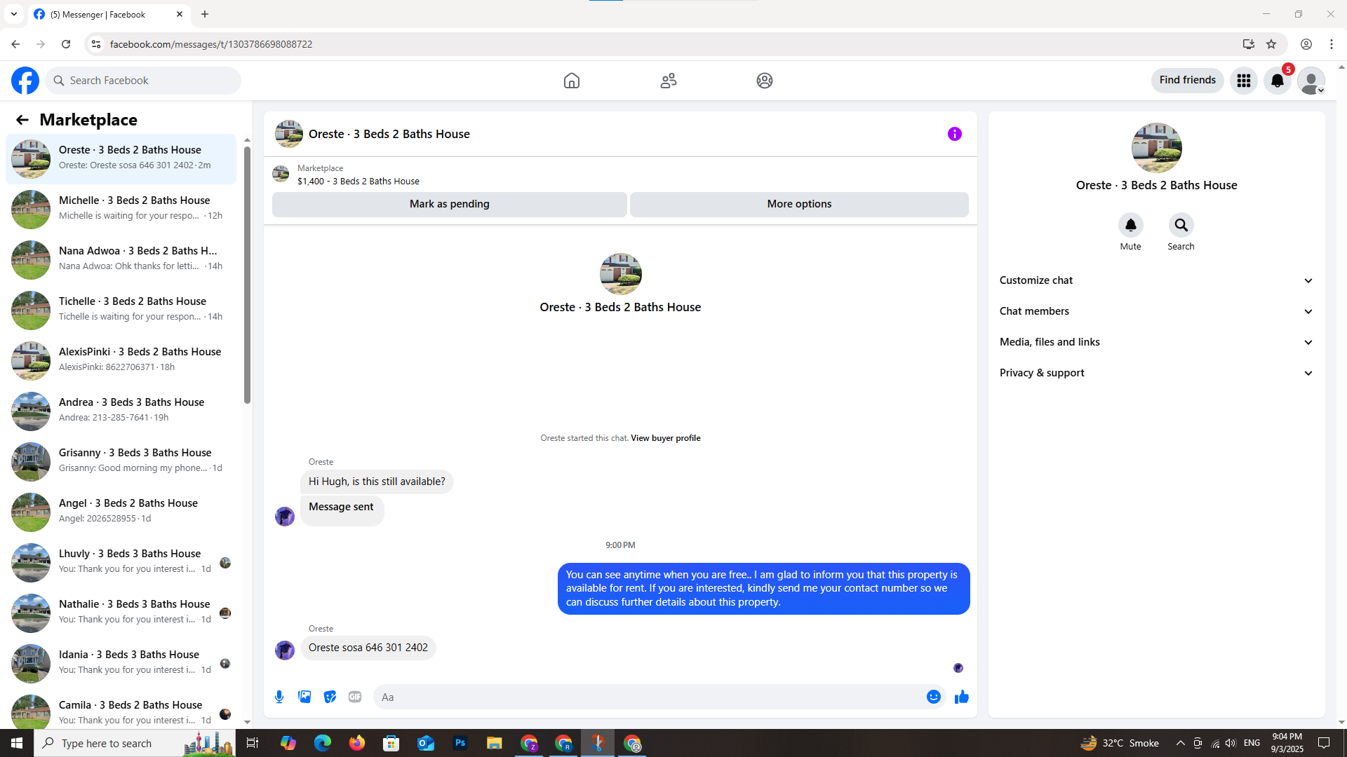
Task: Open Tichelle's chat conversation
Action: tap(121, 311)
